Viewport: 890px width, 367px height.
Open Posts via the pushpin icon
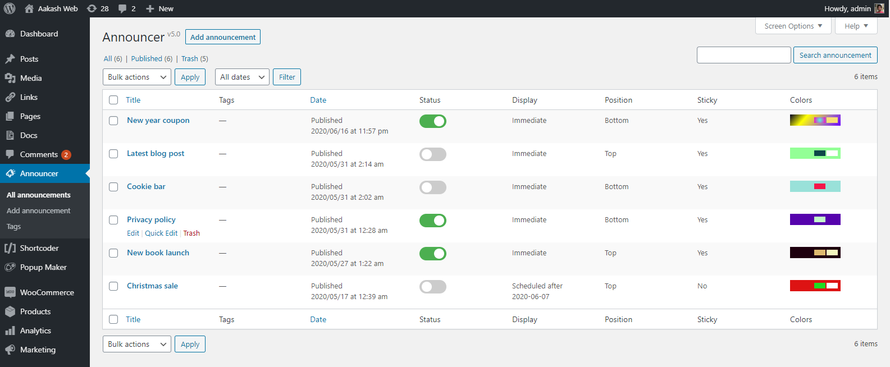(x=10, y=59)
